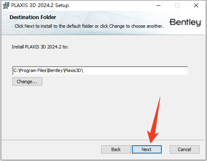
Task: Minimize the setup window
Action: click(x=158, y=5)
